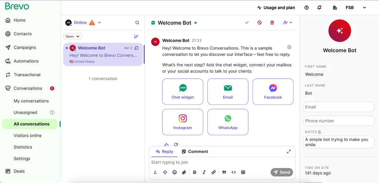
Task: Open Transactional section
Action: [x=23, y=75]
